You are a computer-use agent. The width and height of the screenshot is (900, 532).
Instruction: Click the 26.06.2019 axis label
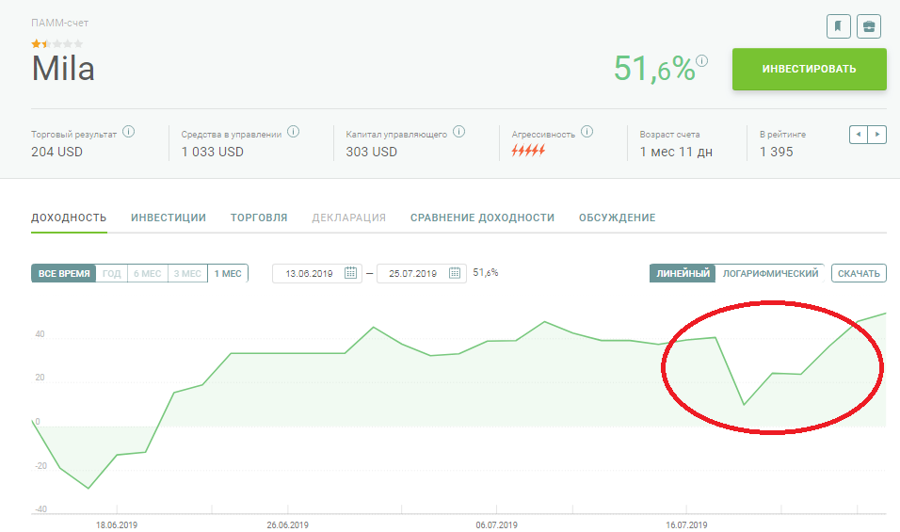click(287, 524)
